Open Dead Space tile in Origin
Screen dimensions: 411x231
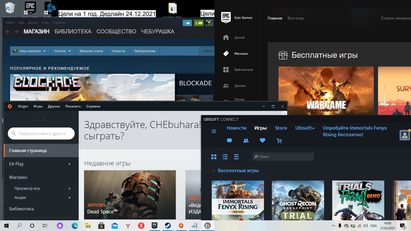tap(130, 195)
